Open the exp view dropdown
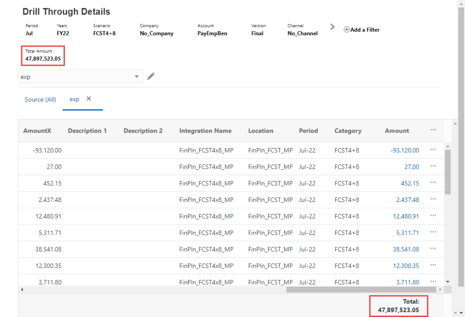Screen dimensions: 465x317 [137, 77]
